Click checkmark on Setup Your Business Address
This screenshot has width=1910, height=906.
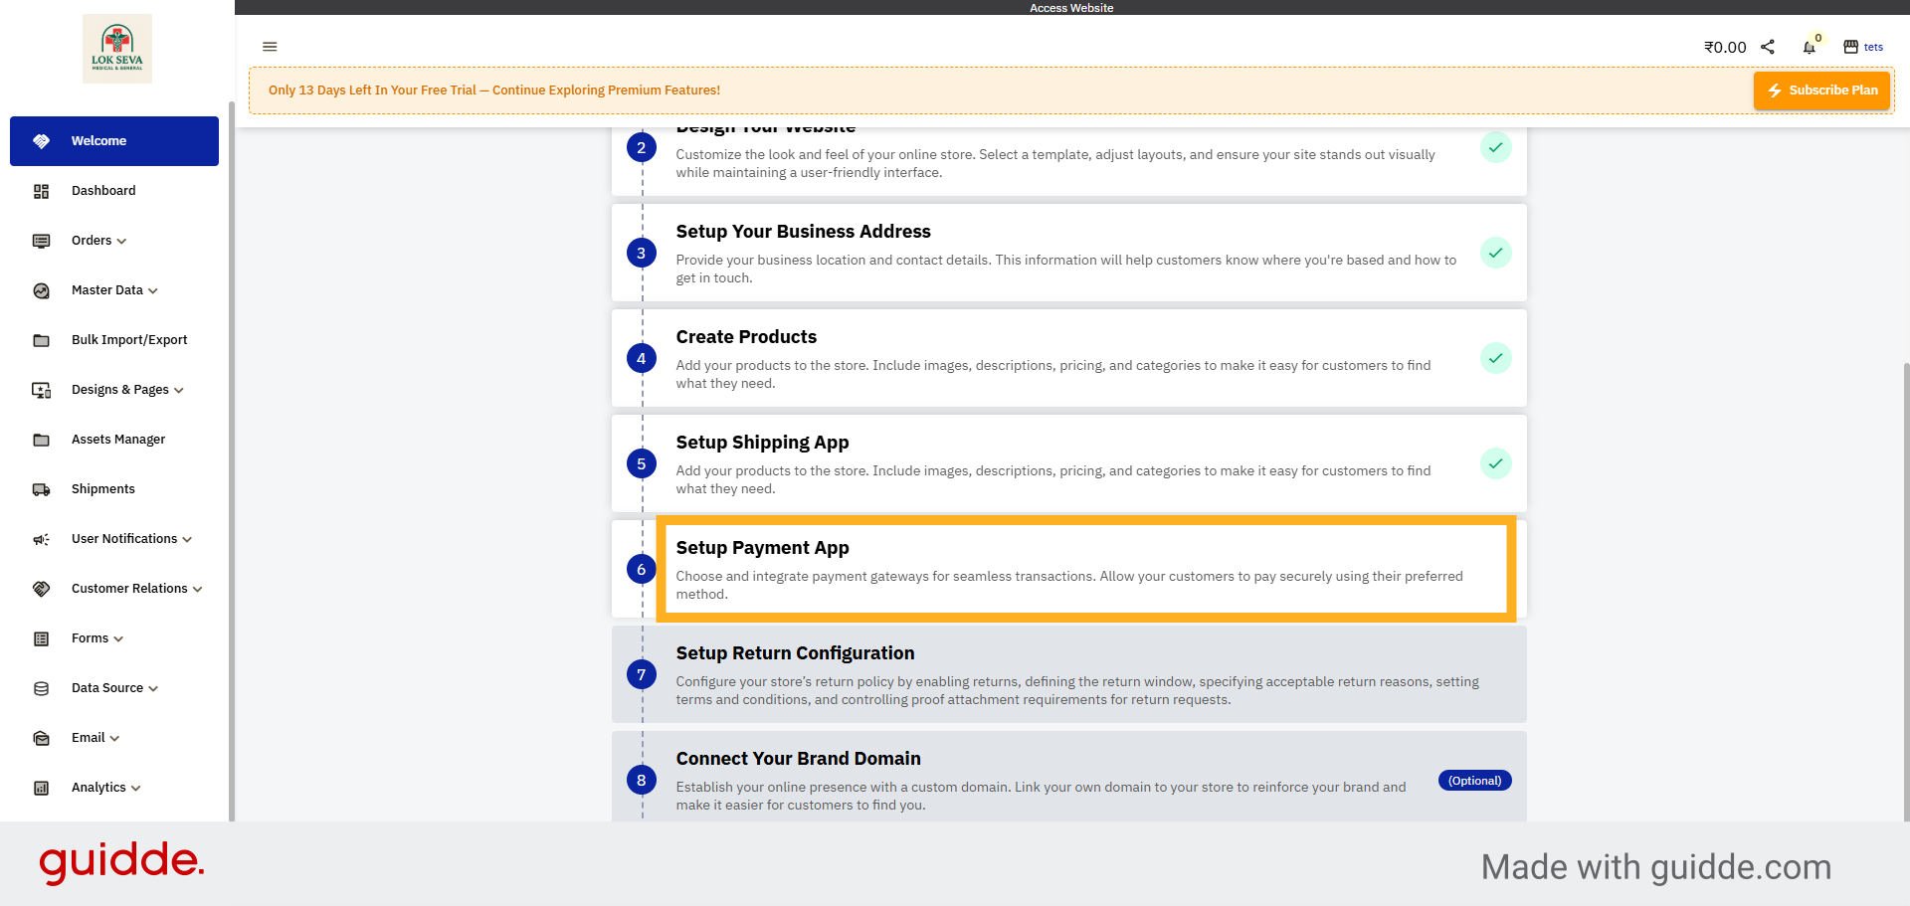[1495, 253]
